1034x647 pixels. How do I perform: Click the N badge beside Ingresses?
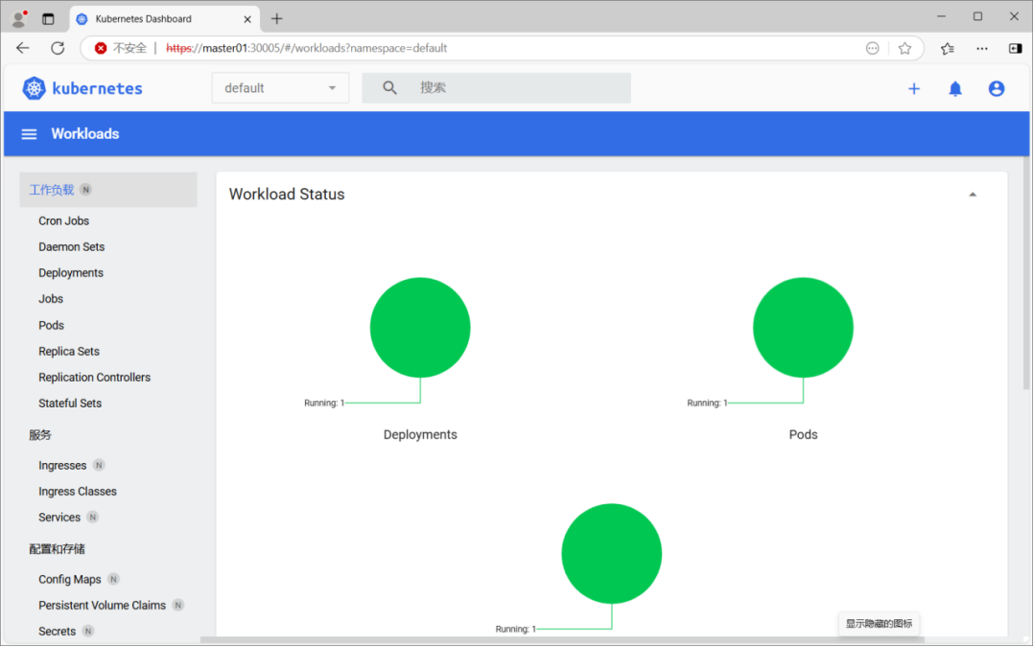coord(99,465)
